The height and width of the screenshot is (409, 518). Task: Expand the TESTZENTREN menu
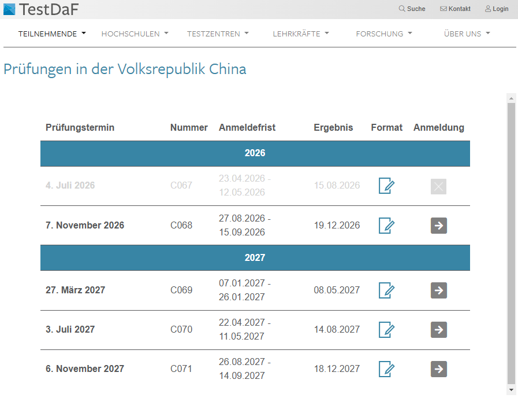click(218, 34)
